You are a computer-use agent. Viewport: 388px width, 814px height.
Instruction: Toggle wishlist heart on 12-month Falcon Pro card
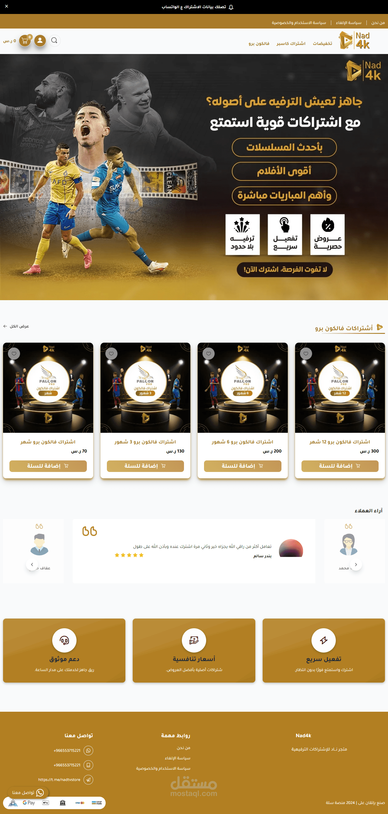tap(306, 353)
